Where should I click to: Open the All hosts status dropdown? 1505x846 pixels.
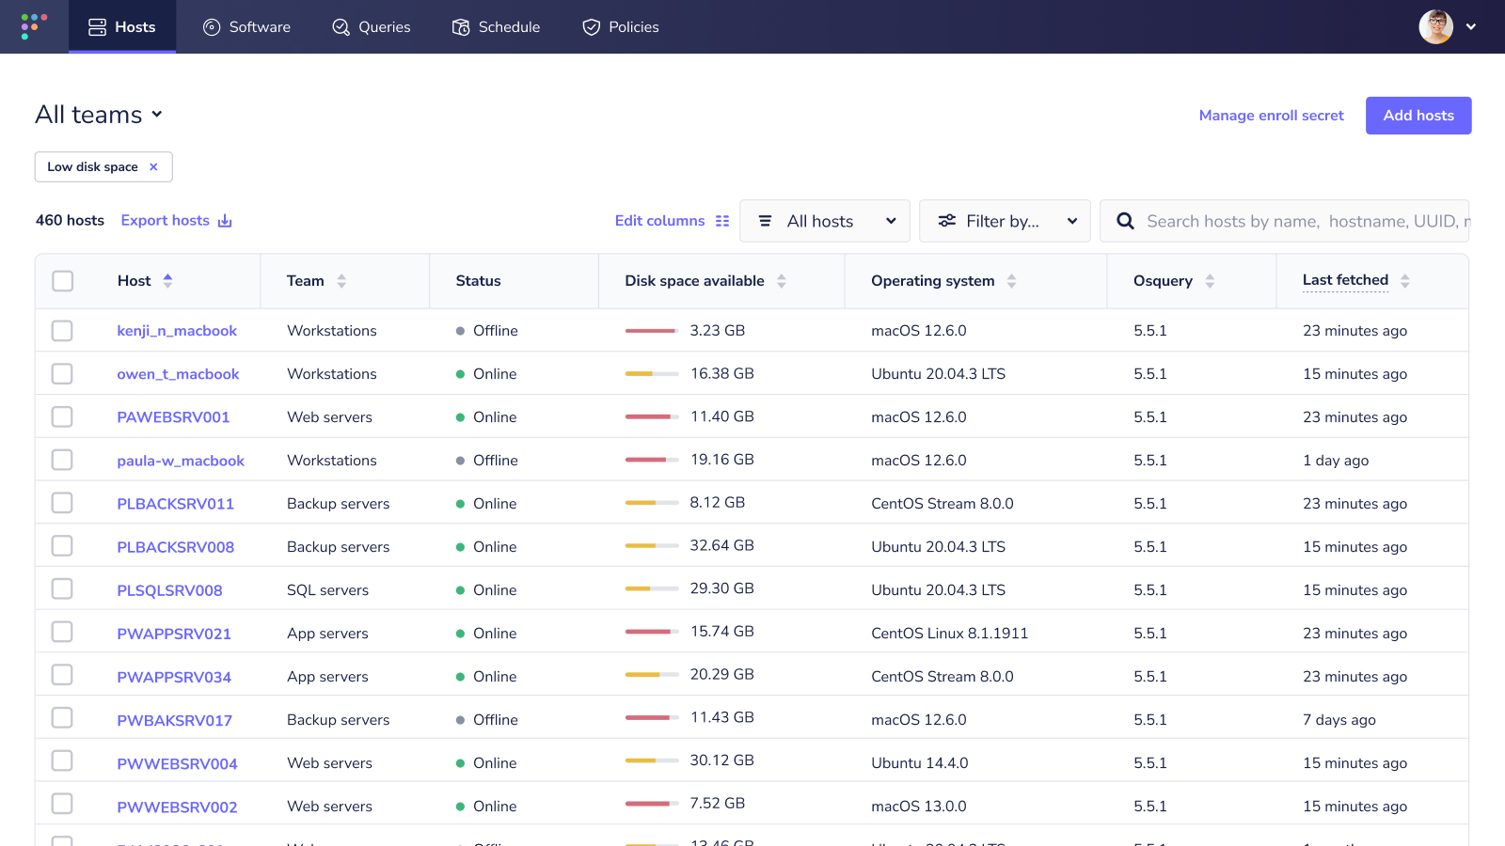[x=825, y=221]
